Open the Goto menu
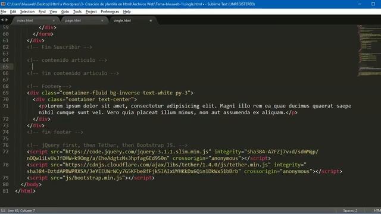Image resolution: width=381 pixels, height=214 pixels. tap(65, 12)
